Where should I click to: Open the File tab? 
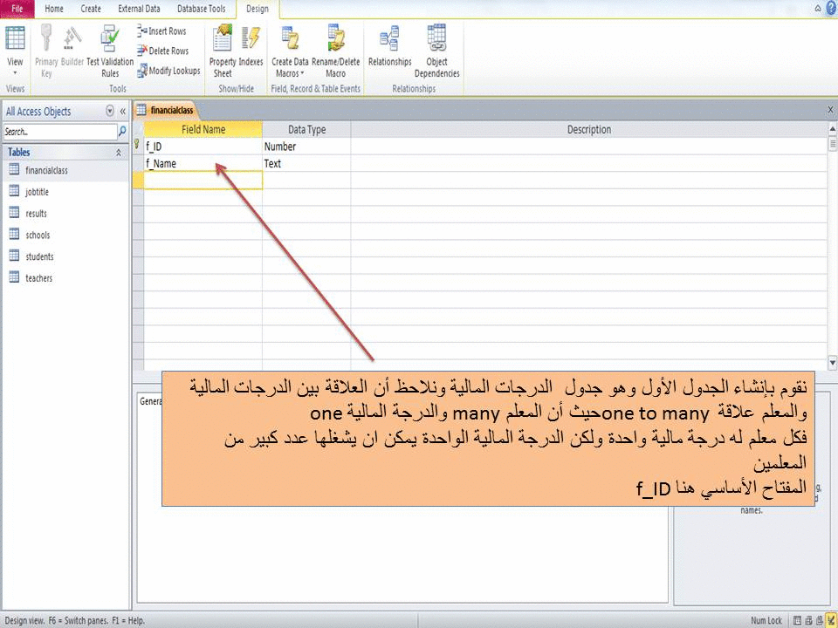click(17, 9)
